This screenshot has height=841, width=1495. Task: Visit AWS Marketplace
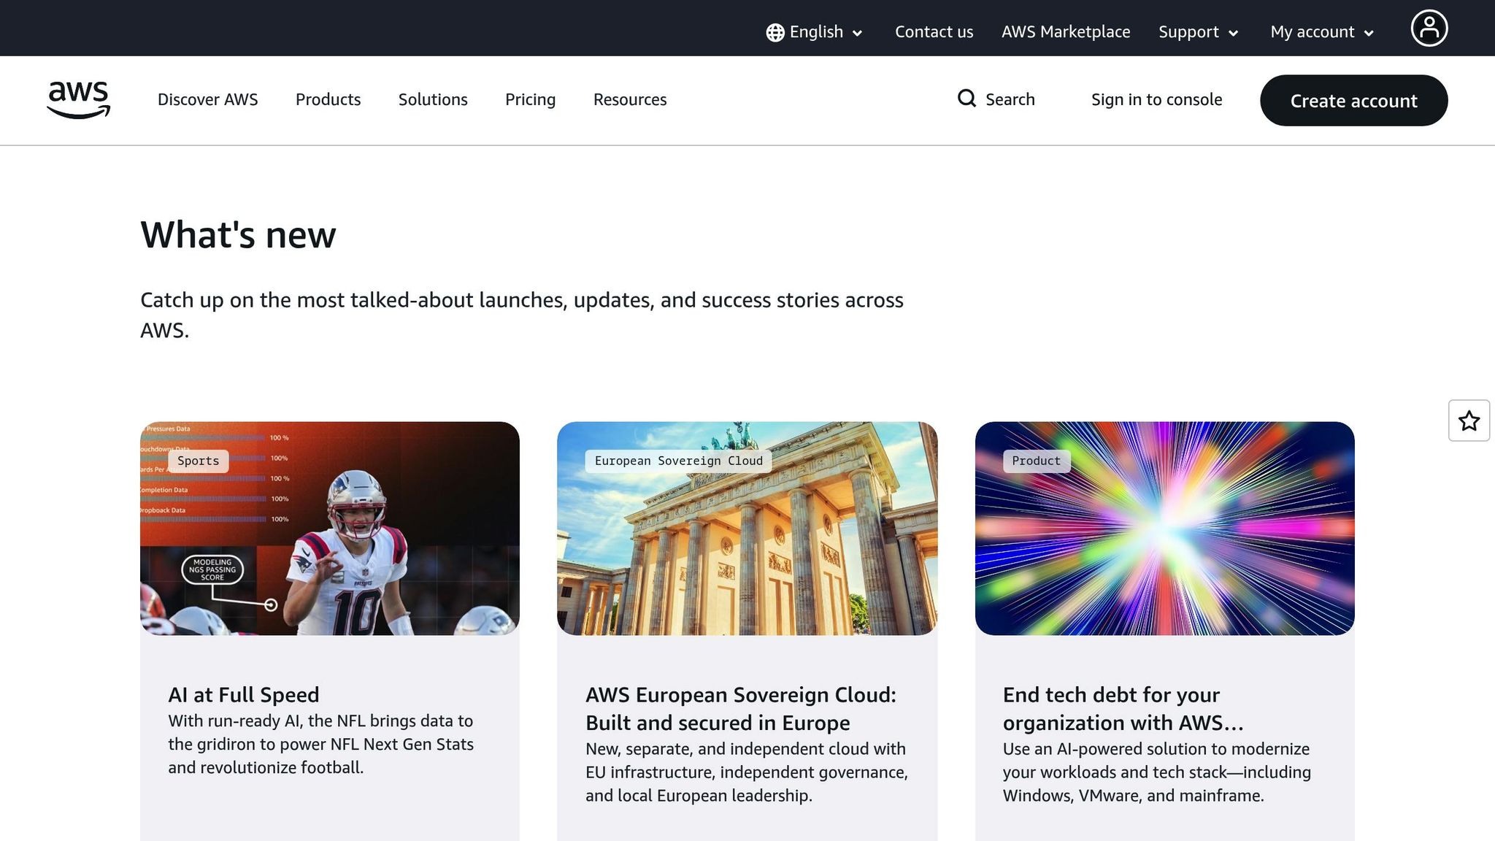[1065, 31]
